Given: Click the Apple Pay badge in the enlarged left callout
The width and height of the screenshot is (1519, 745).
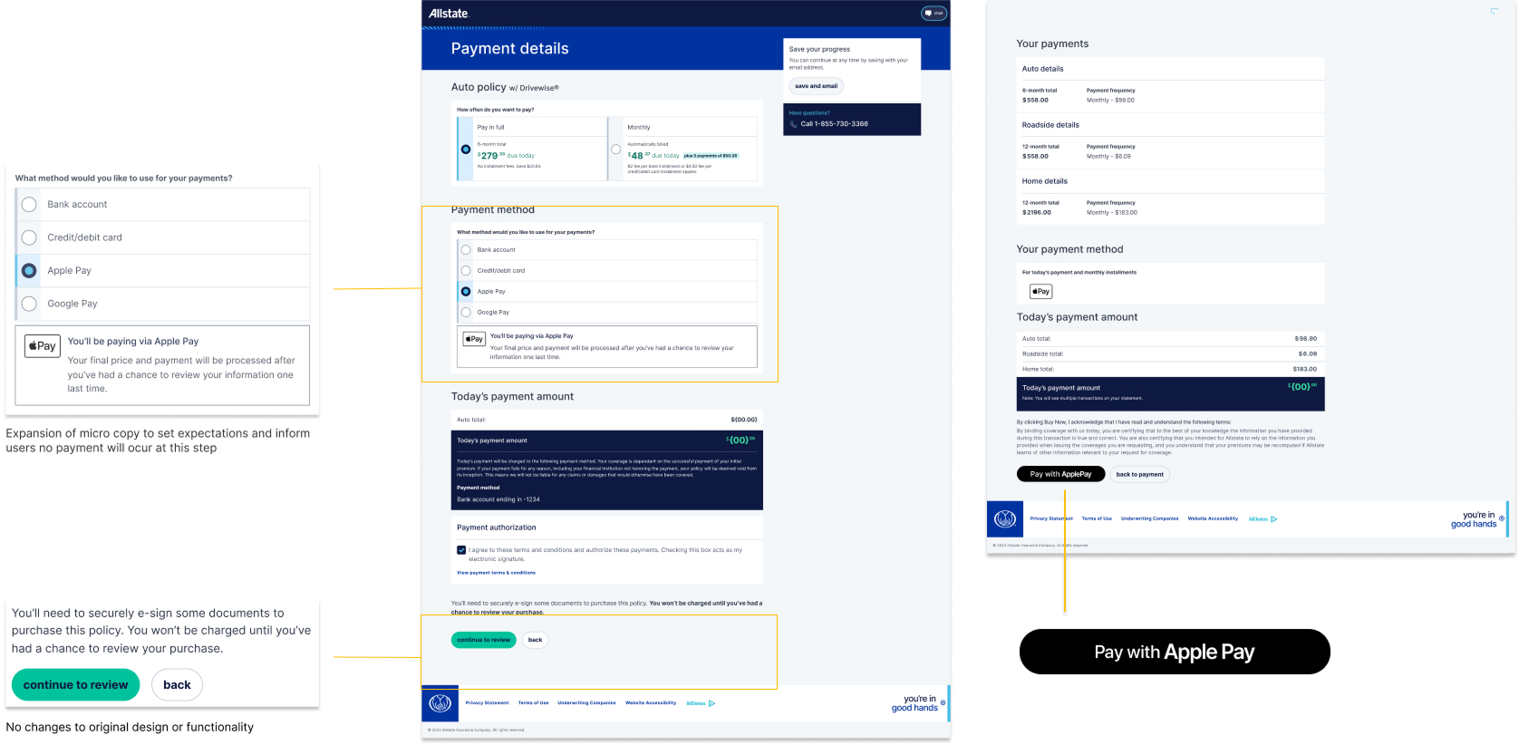Looking at the screenshot, I should (x=42, y=346).
